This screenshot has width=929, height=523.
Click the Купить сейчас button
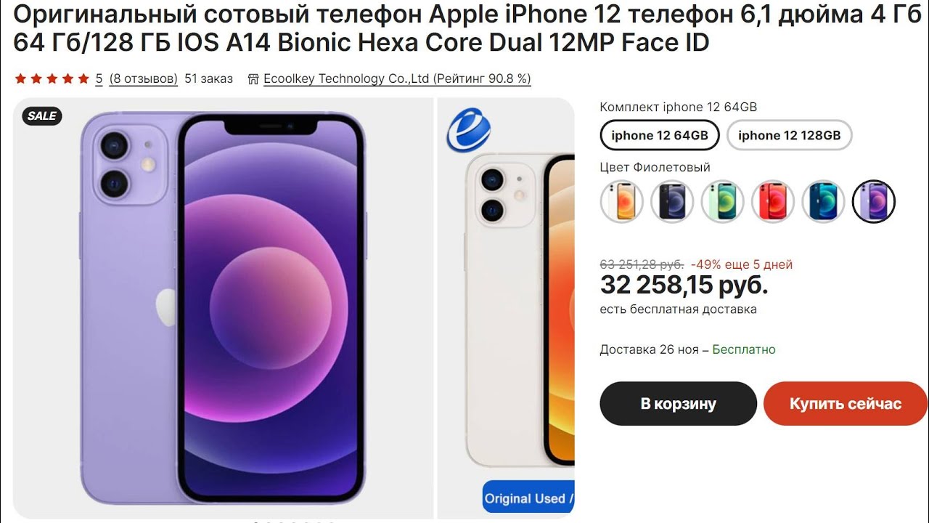pos(846,404)
